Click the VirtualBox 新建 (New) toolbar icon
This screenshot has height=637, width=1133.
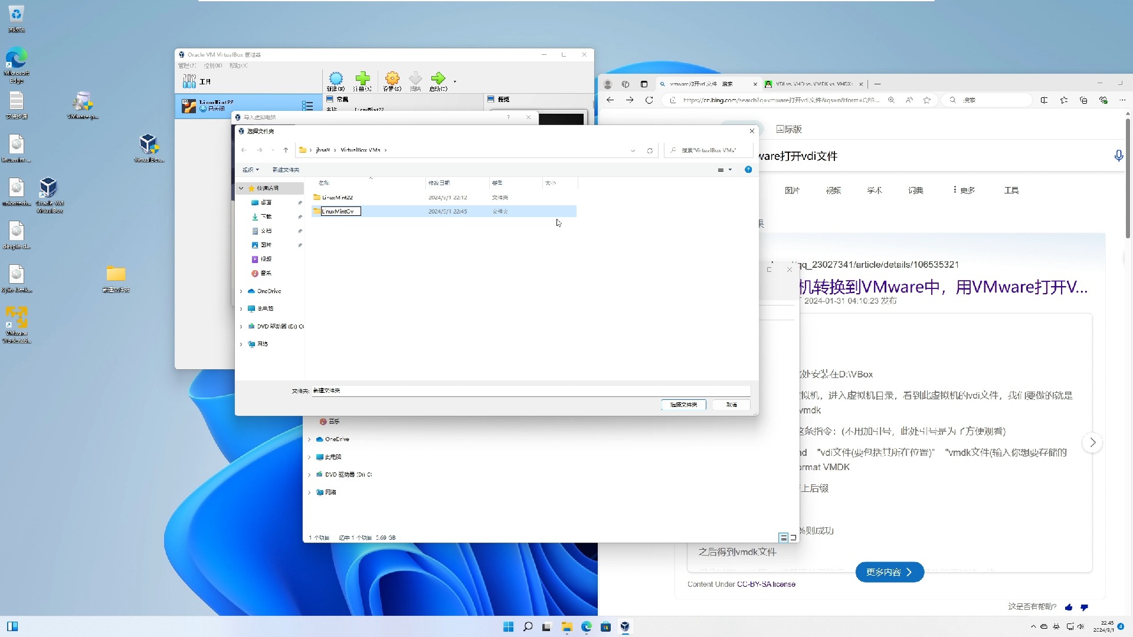point(336,78)
